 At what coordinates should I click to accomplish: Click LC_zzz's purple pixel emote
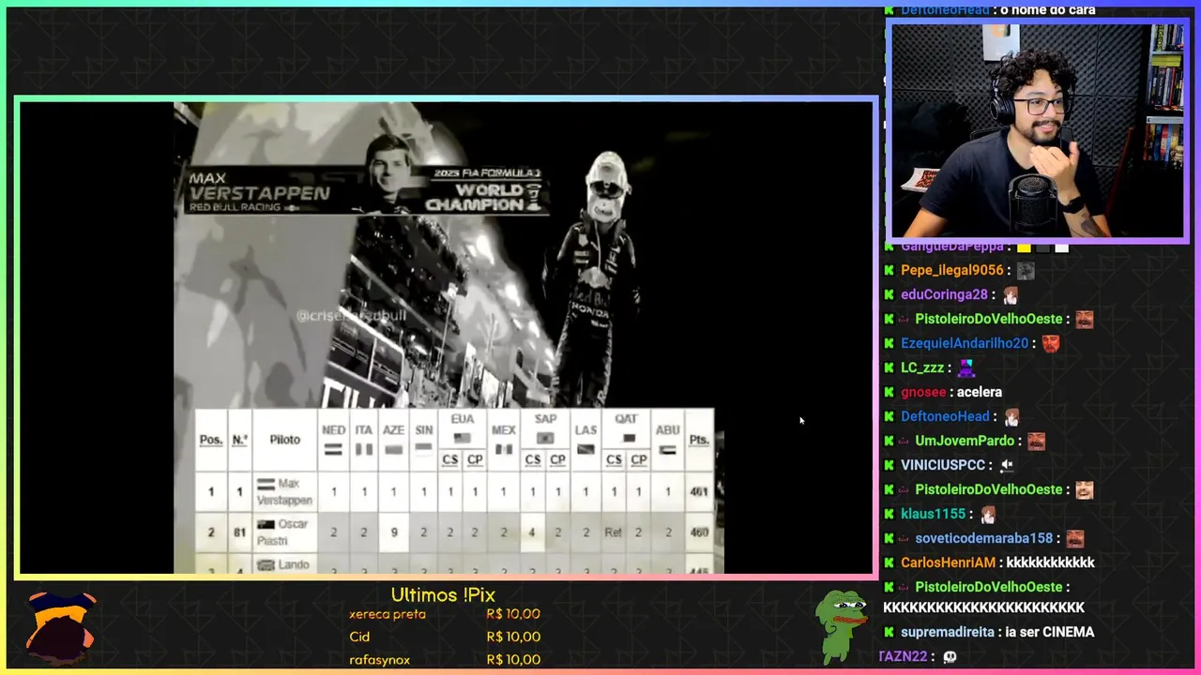pyautogui.click(x=966, y=367)
